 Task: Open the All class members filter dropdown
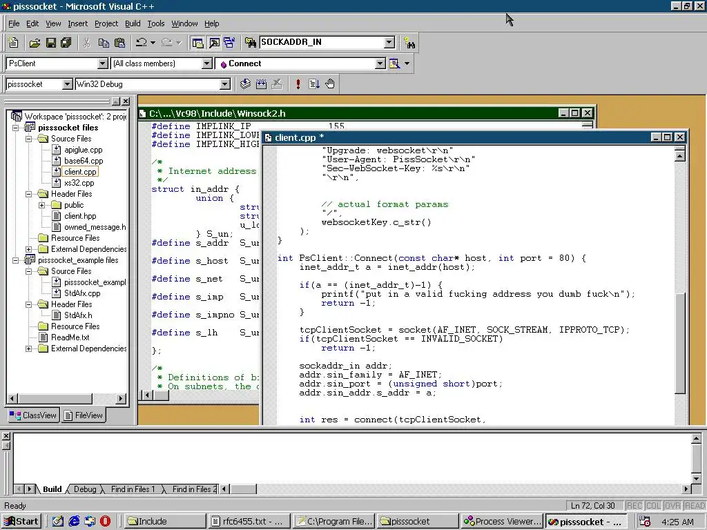pyautogui.click(x=207, y=63)
